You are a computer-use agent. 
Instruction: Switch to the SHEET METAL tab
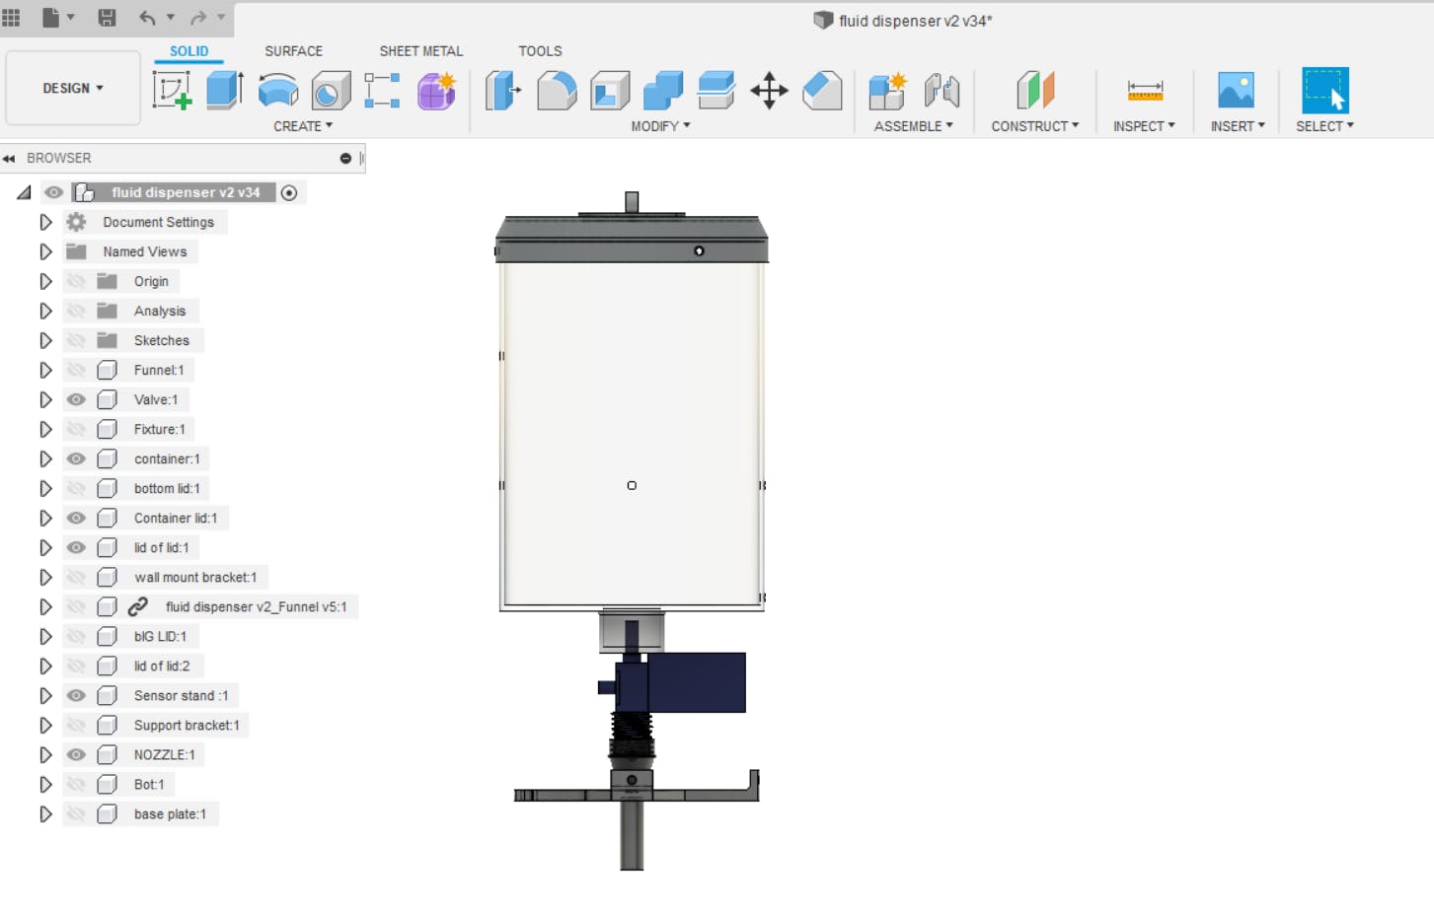[421, 51]
